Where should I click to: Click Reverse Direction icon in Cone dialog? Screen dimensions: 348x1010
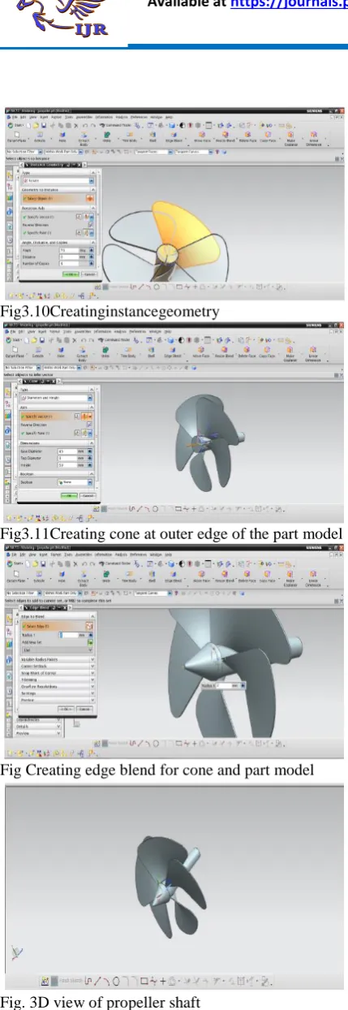tap(89, 425)
